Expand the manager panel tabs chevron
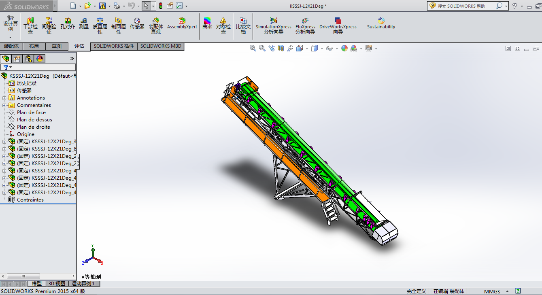542x295 pixels. 72,59
